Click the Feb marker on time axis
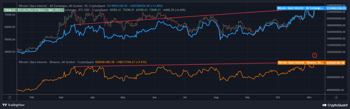The height and width of the screenshot is (109, 350). tap(31, 97)
